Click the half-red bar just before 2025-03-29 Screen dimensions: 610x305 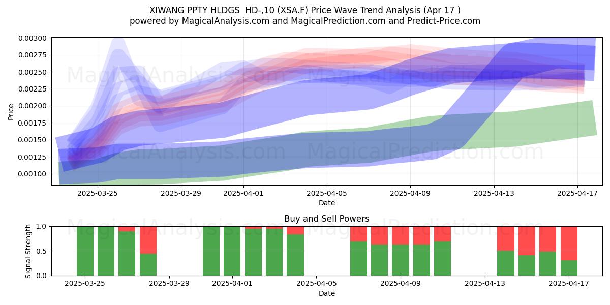click(148, 251)
